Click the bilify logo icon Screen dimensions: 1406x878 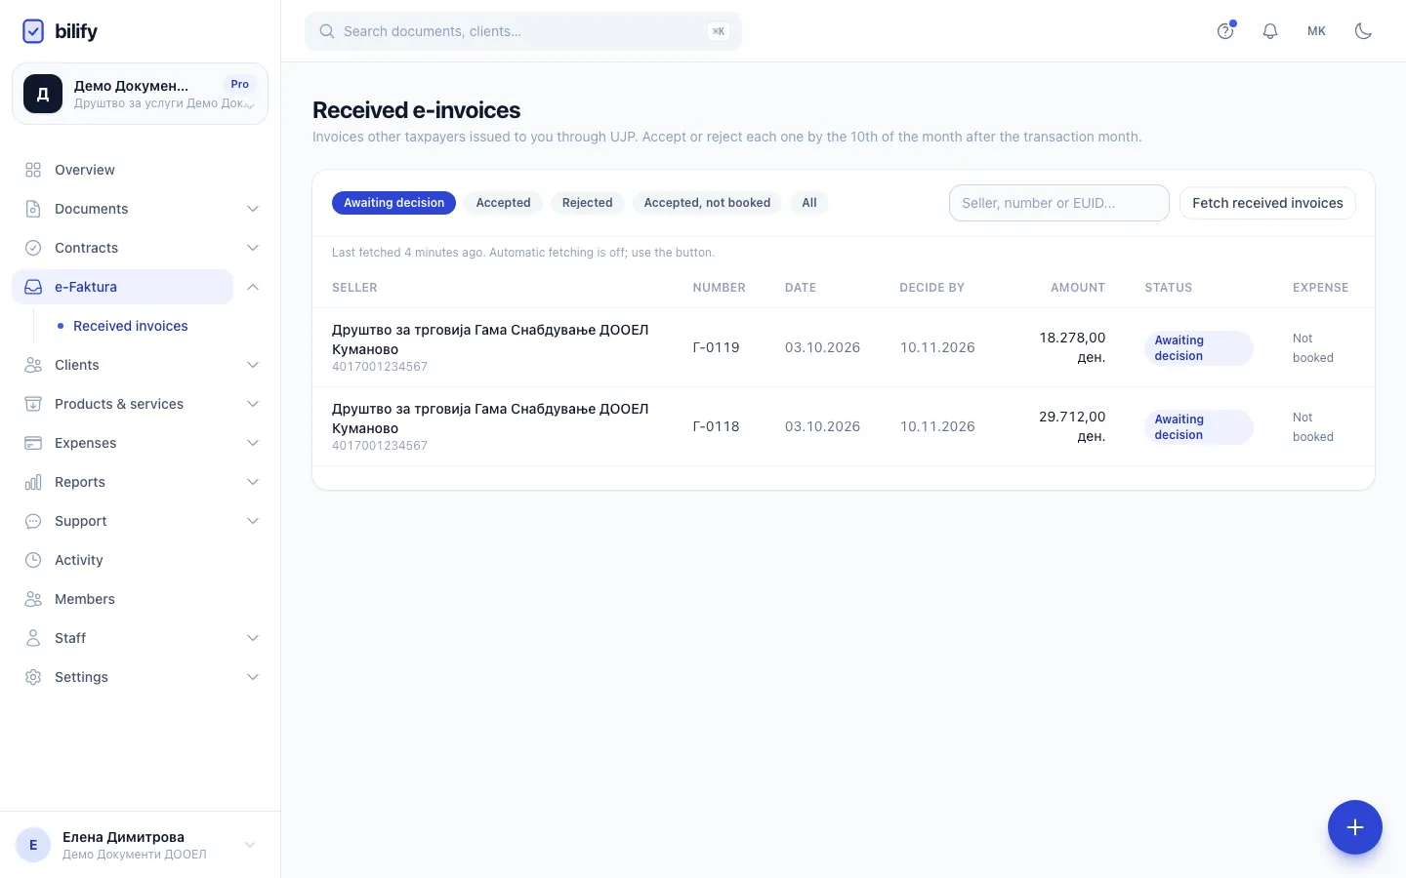(33, 31)
